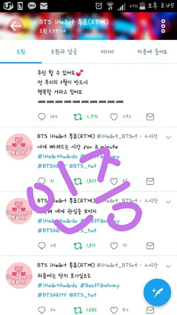Image resolution: width=177 pixels, height=315 pixels.
Task: Tap the first tweet's profile avatar
Action: (19, 146)
